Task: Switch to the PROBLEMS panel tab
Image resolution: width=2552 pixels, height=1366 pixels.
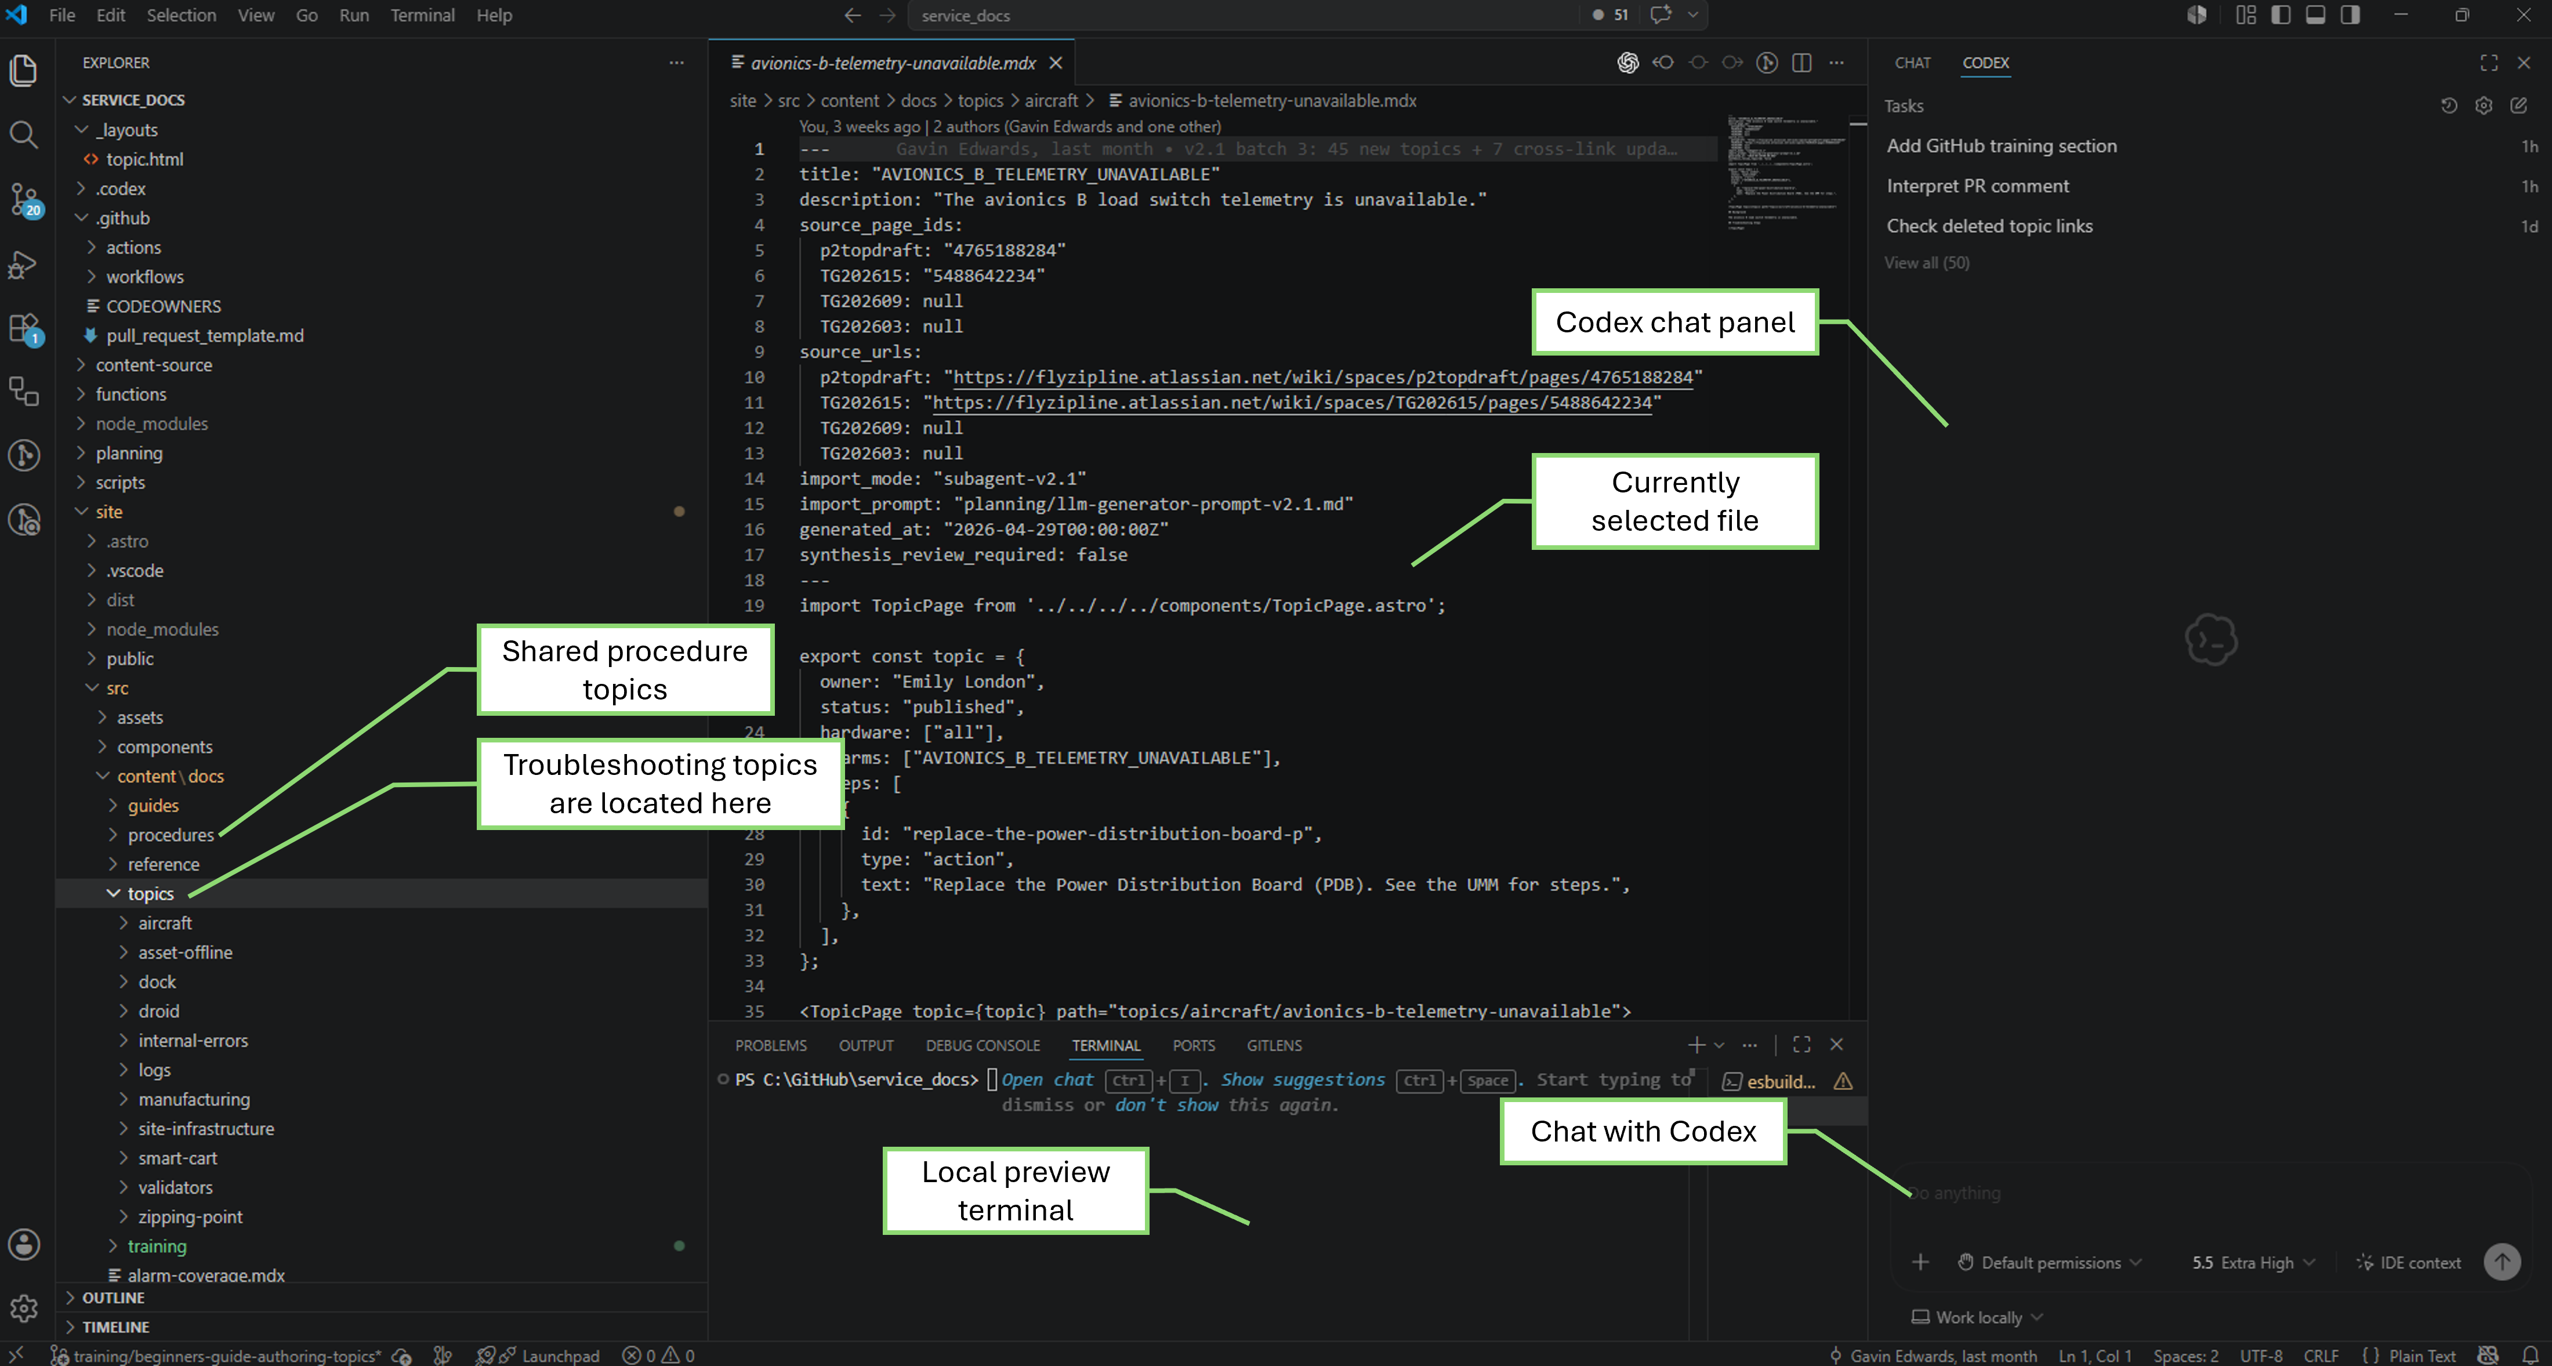Action: pyautogui.click(x=771, y=1045)
